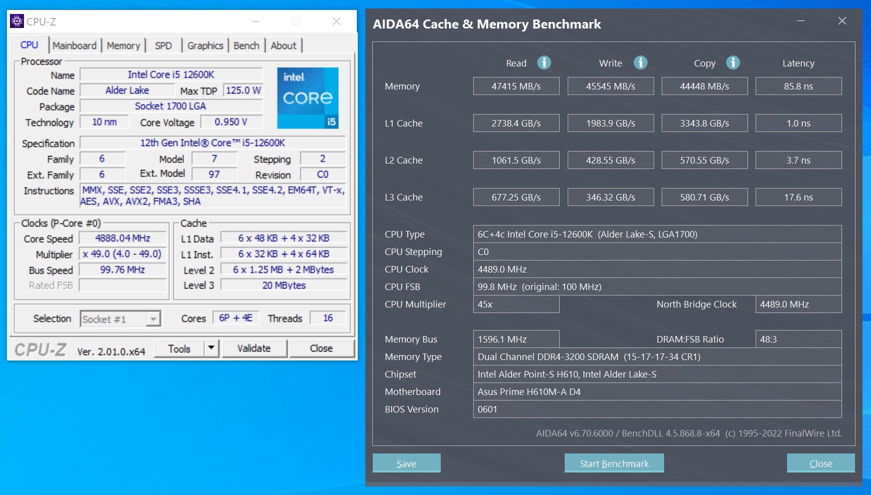Click the Code Name value Alder Lake
This screenshot has width=871, height=495.
click(127, 90)
